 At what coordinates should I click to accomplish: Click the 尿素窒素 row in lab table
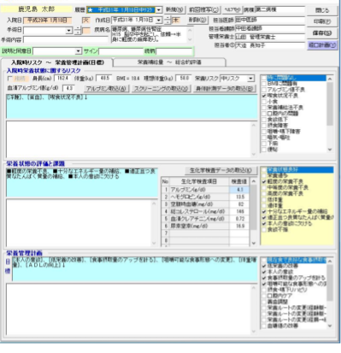(x=205, y=226)
